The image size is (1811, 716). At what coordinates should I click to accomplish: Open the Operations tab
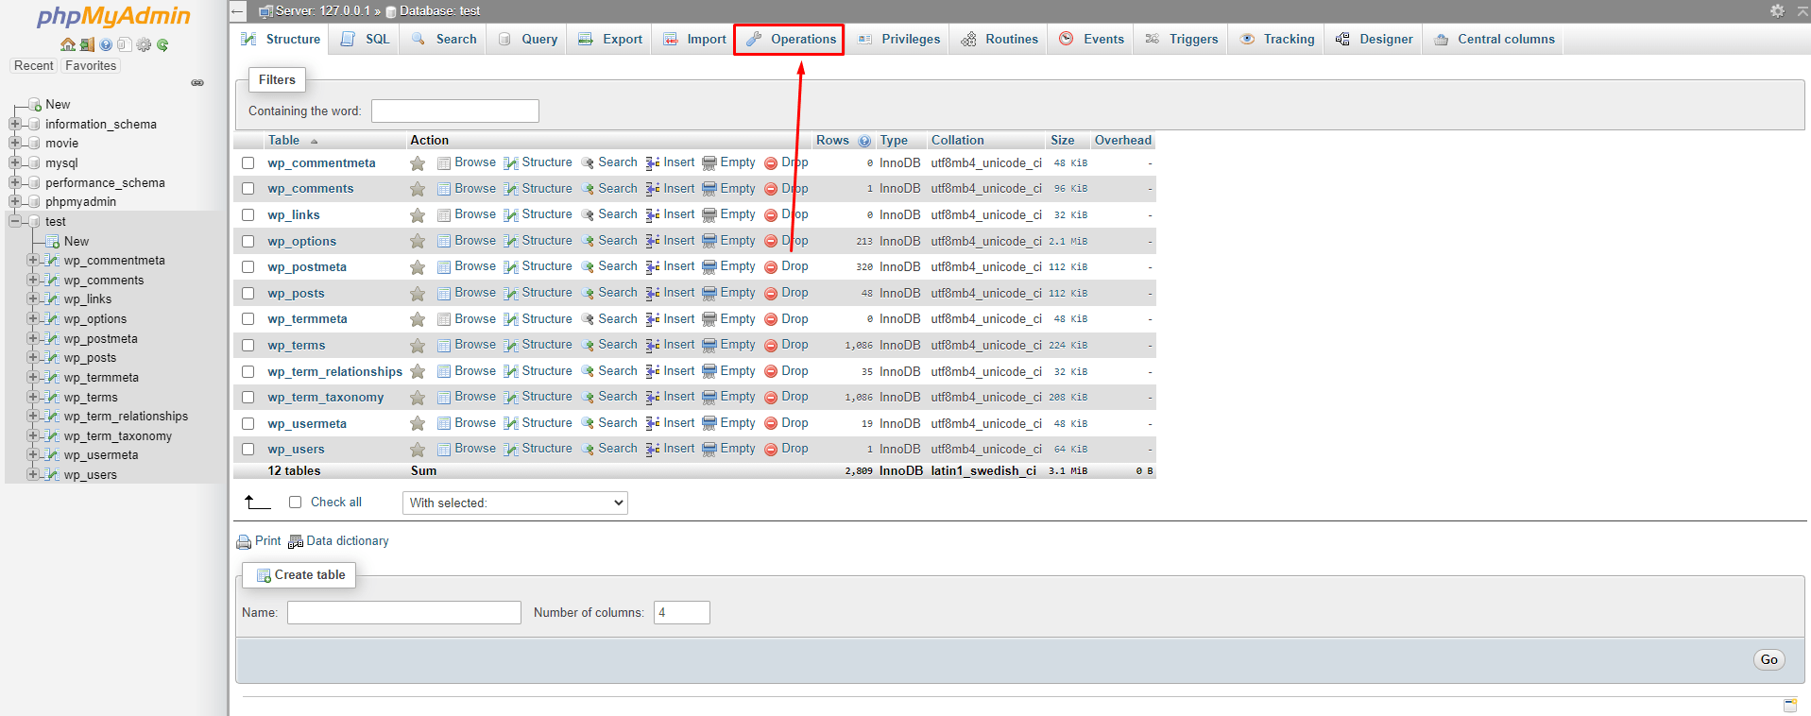point(791,40)
